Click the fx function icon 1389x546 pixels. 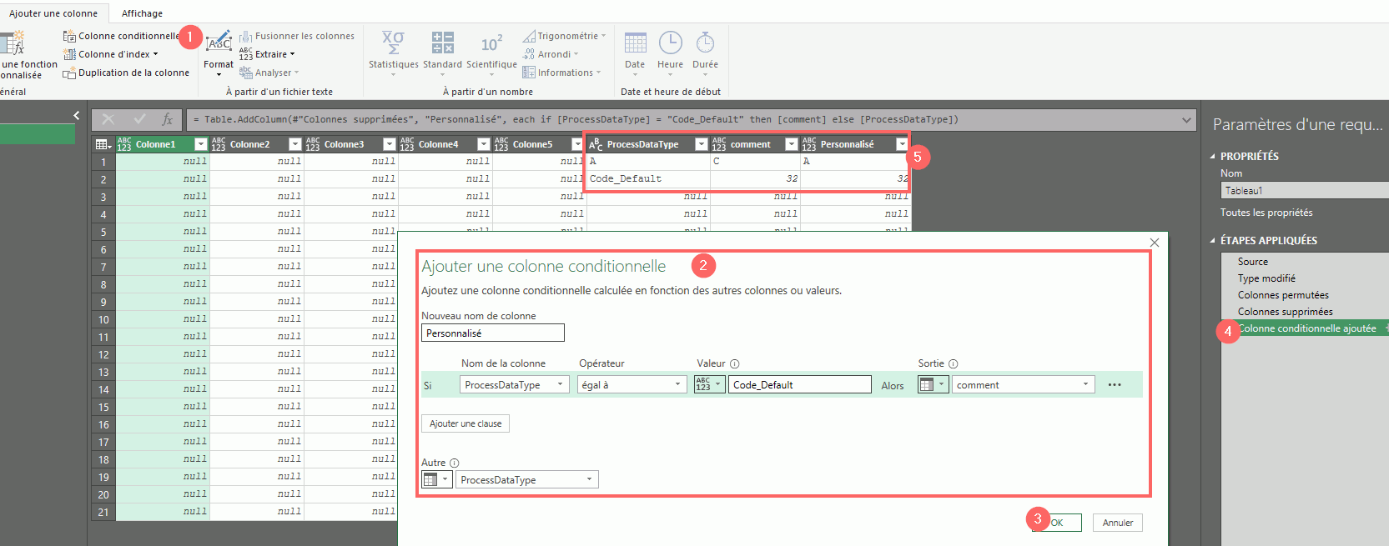tap(167, 119)
